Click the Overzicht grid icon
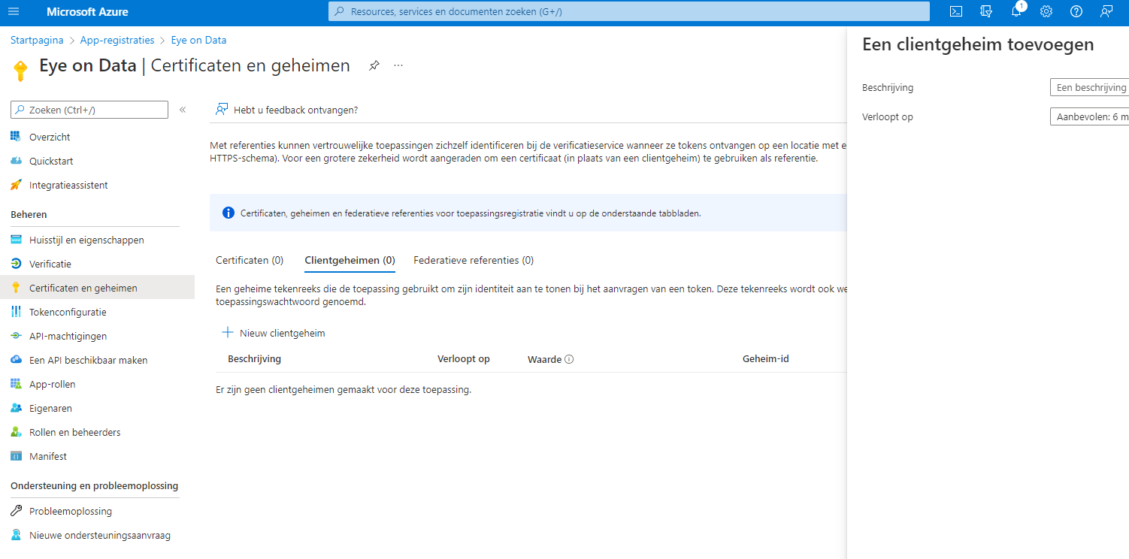The height and width of the screenshot is (559, 1129). tap(16, 137)
